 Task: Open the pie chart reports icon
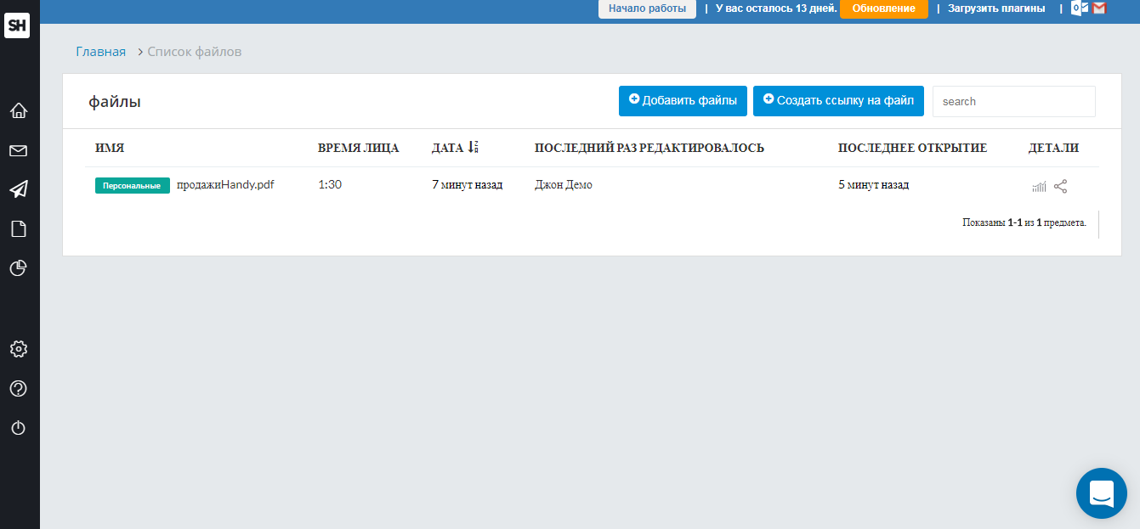19,268
